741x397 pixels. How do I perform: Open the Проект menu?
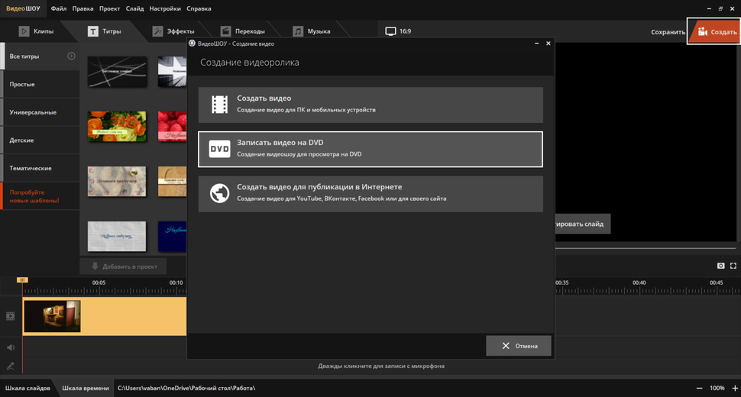pos(109,8)
